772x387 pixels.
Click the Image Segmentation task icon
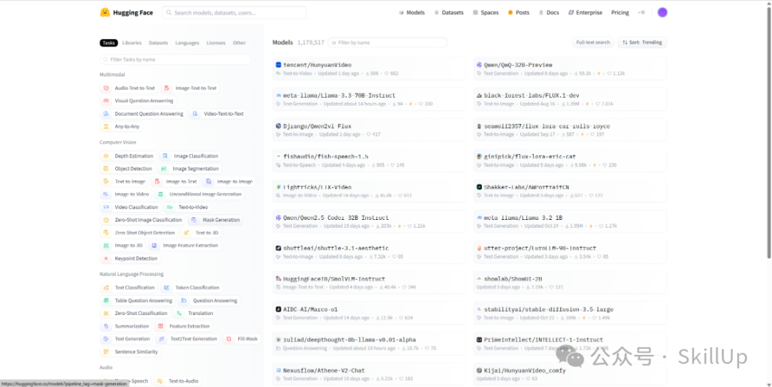coord(164,169)
